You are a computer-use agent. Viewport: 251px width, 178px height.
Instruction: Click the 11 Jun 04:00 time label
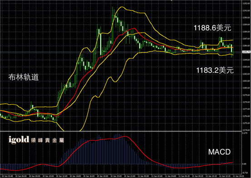coord(171,176)
